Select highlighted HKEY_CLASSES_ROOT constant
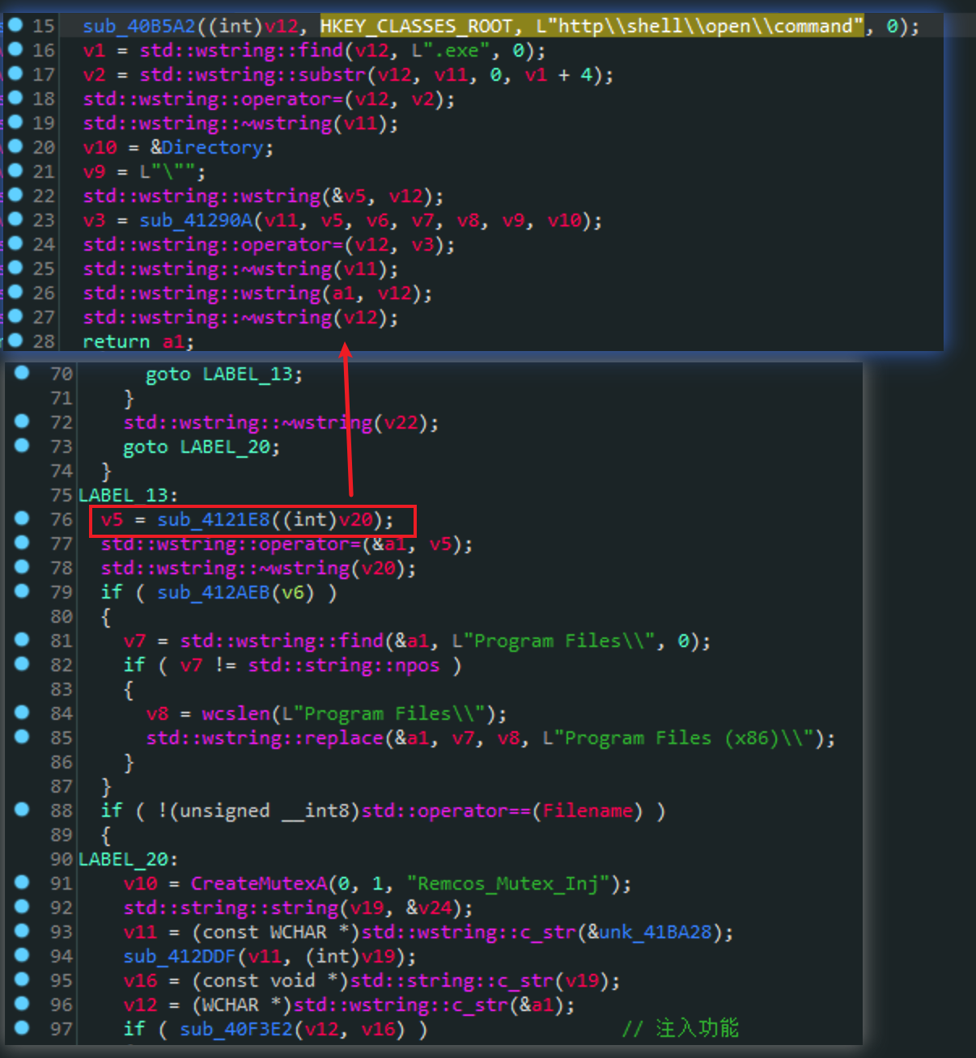This screenshot has height=1058, width=976. tap(416, 27)
